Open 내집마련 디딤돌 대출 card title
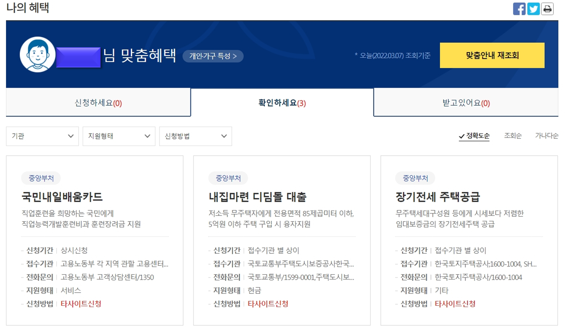Screen dimensions: 576x332 (x=258, y=197)
